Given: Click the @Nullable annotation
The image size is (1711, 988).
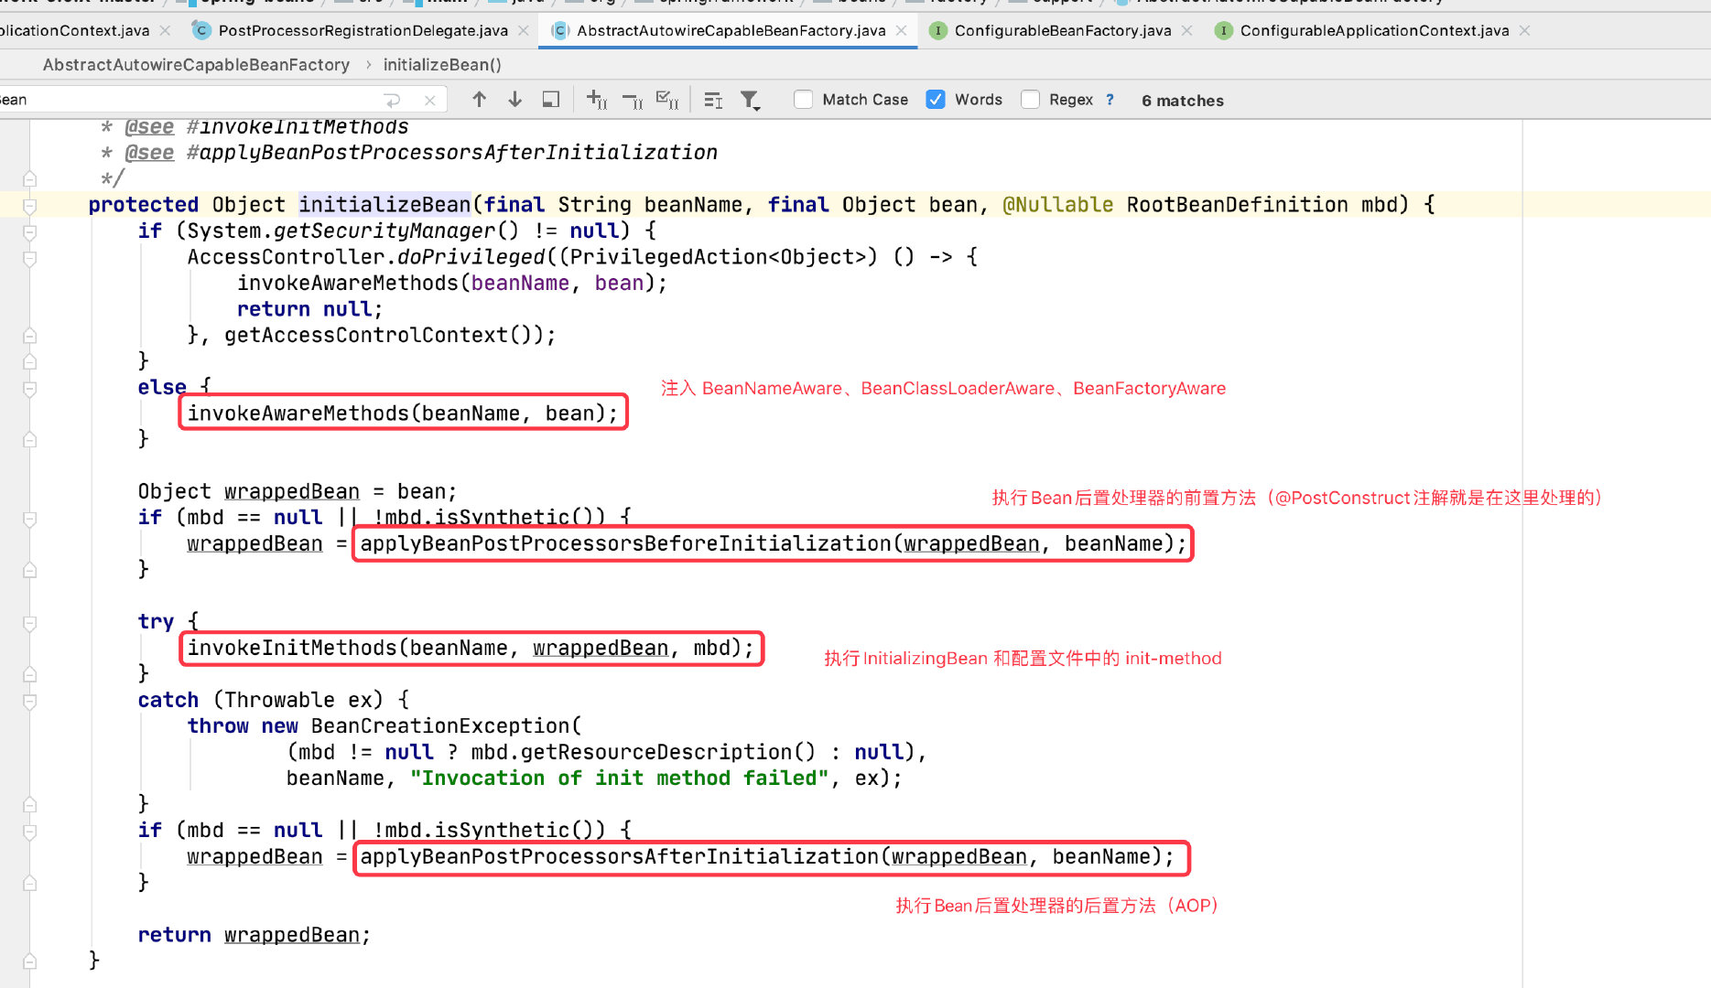Looking at the screenshot, I should pos(1057,205).
